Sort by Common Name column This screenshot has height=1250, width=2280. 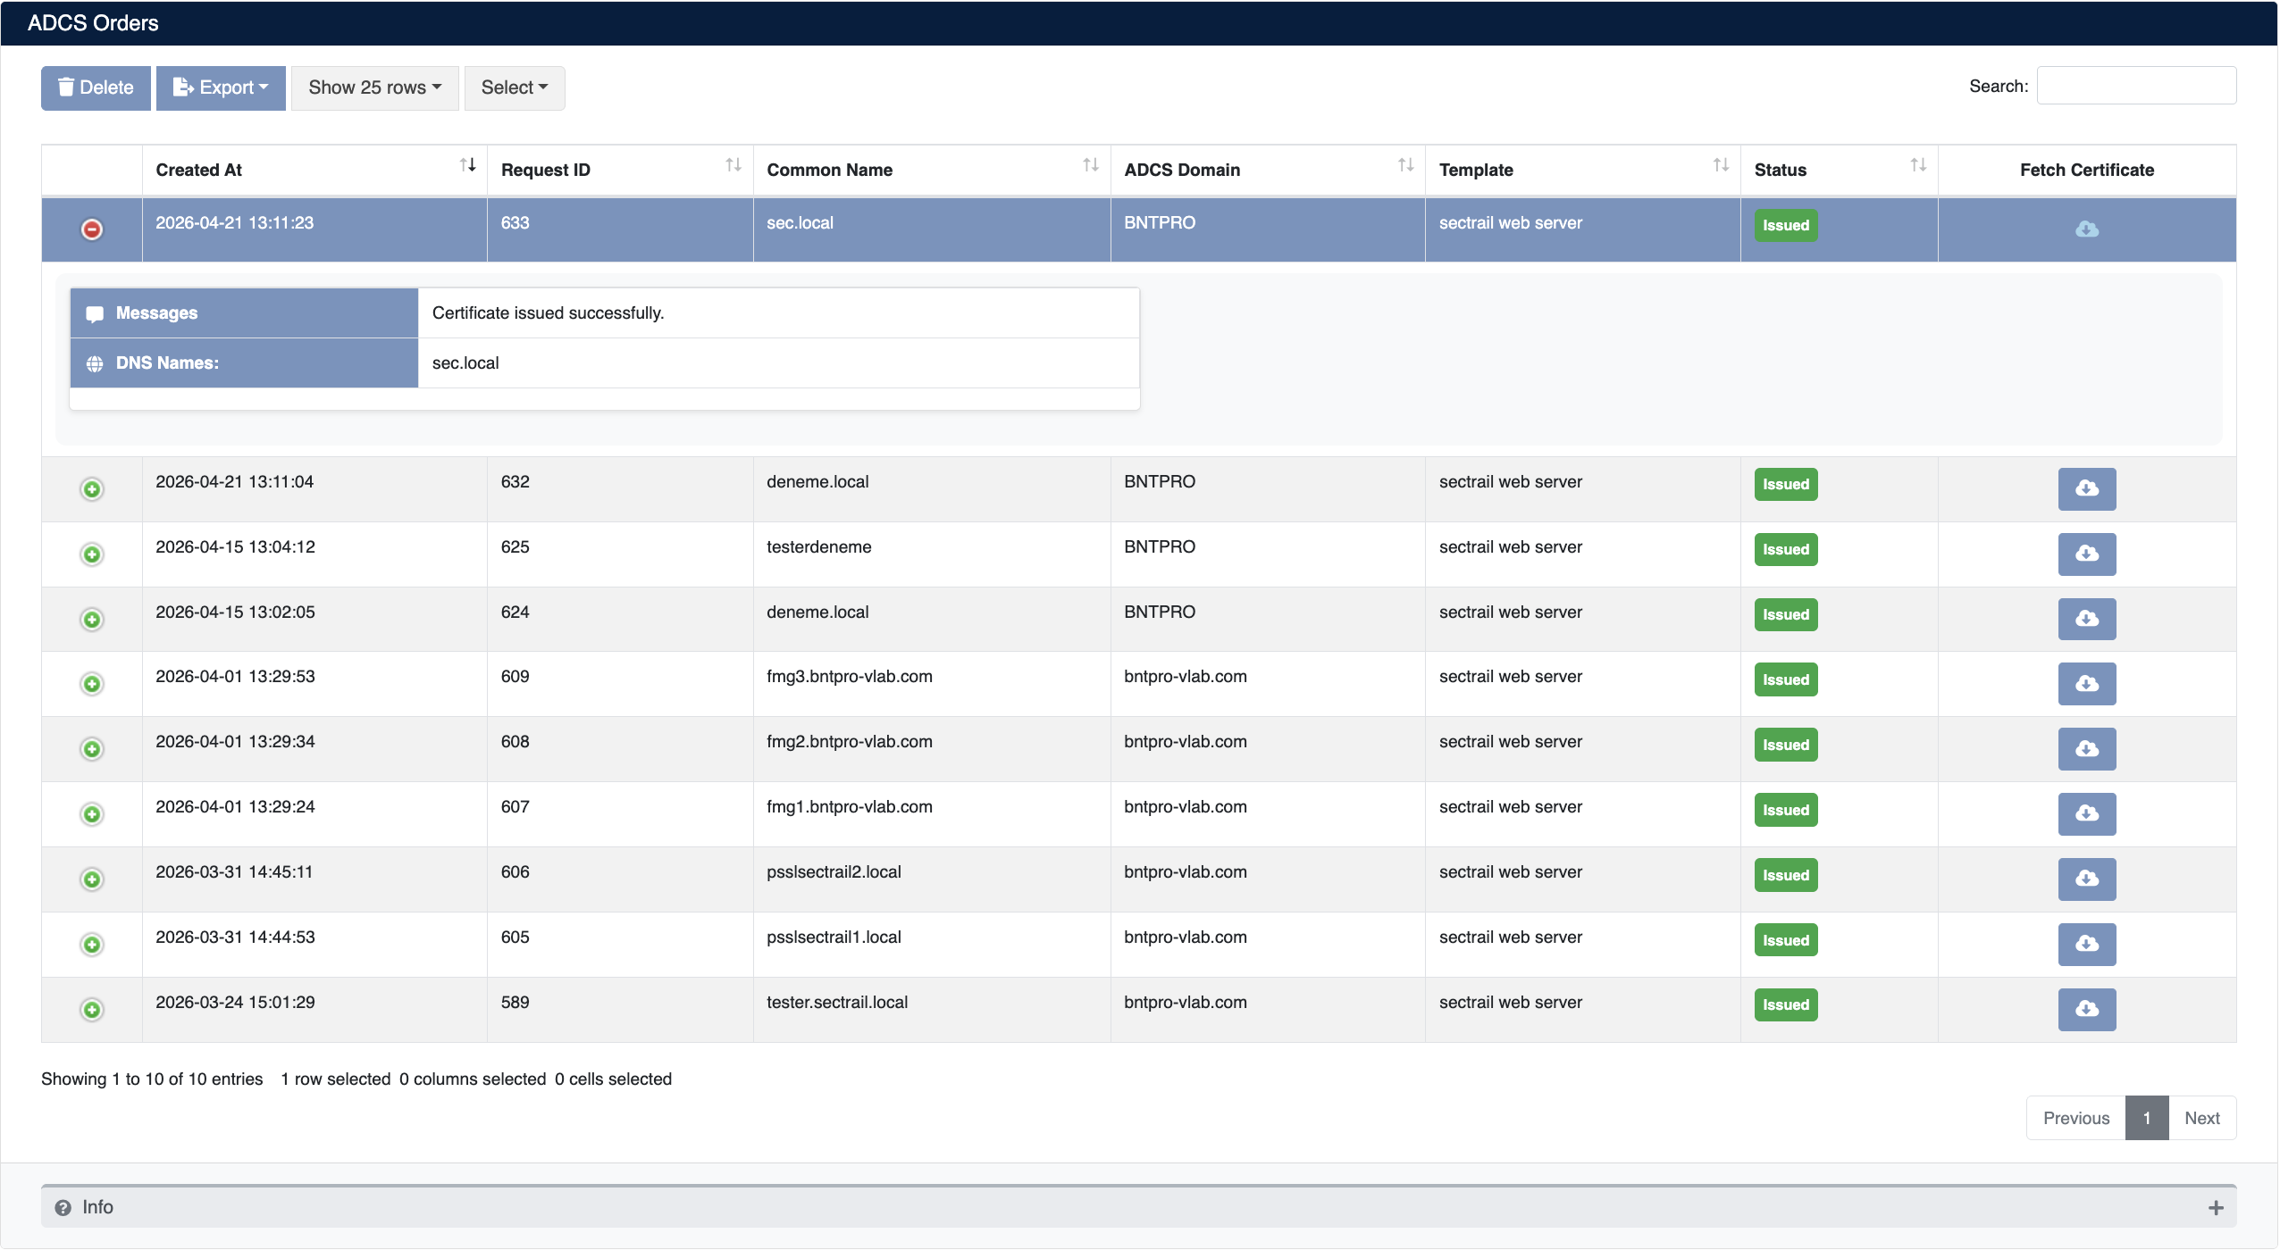(x=932, y=170)
